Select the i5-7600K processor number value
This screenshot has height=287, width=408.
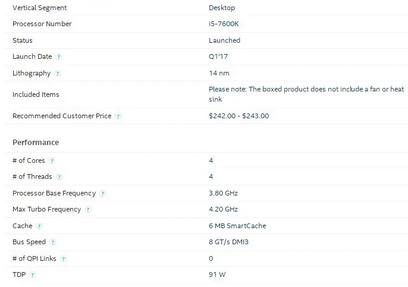(x=224, y=24)
